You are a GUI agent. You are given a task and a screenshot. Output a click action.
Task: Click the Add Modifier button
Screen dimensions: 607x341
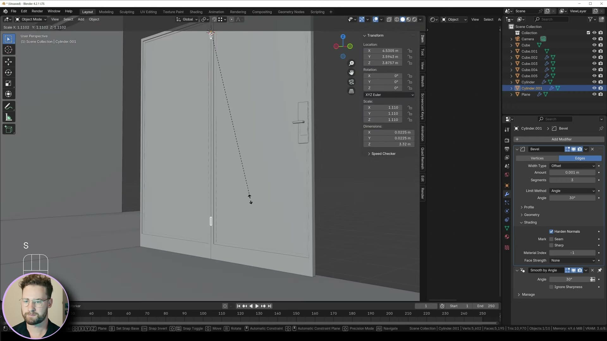[559, 139]
